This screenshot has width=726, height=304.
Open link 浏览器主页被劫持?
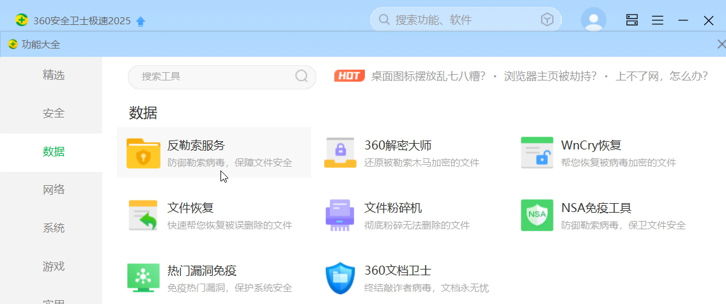click(550, 76)
